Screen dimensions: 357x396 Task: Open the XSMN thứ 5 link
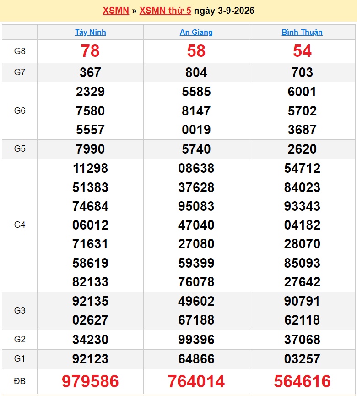point(165,11)
